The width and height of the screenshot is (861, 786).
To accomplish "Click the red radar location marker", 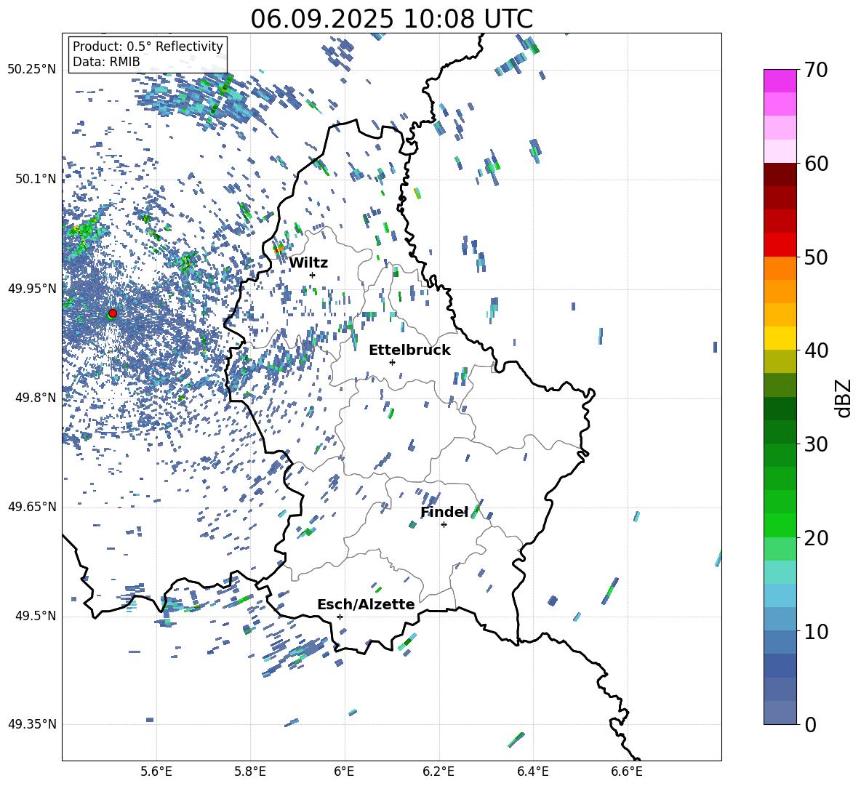I will (113, 313).
